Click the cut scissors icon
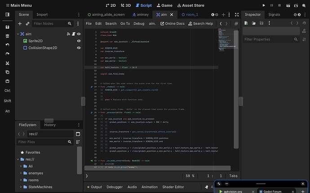The width and height of the screenshot is (310, 193). coord(7,63)
